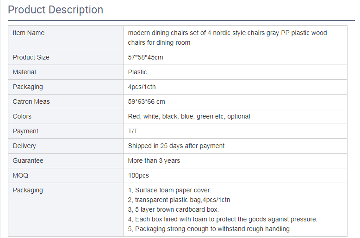Screen dimensions: 360x238
Task: Select the Guarantee row label
Action: point(28,161)
